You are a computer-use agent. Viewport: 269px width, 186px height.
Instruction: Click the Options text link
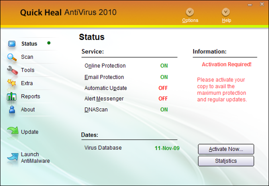(x=190, y=20)
